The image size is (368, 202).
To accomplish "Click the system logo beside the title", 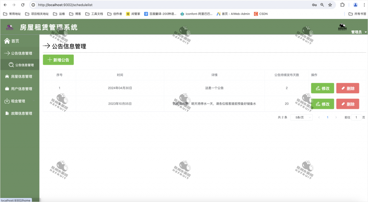I will tap(10, 27).
